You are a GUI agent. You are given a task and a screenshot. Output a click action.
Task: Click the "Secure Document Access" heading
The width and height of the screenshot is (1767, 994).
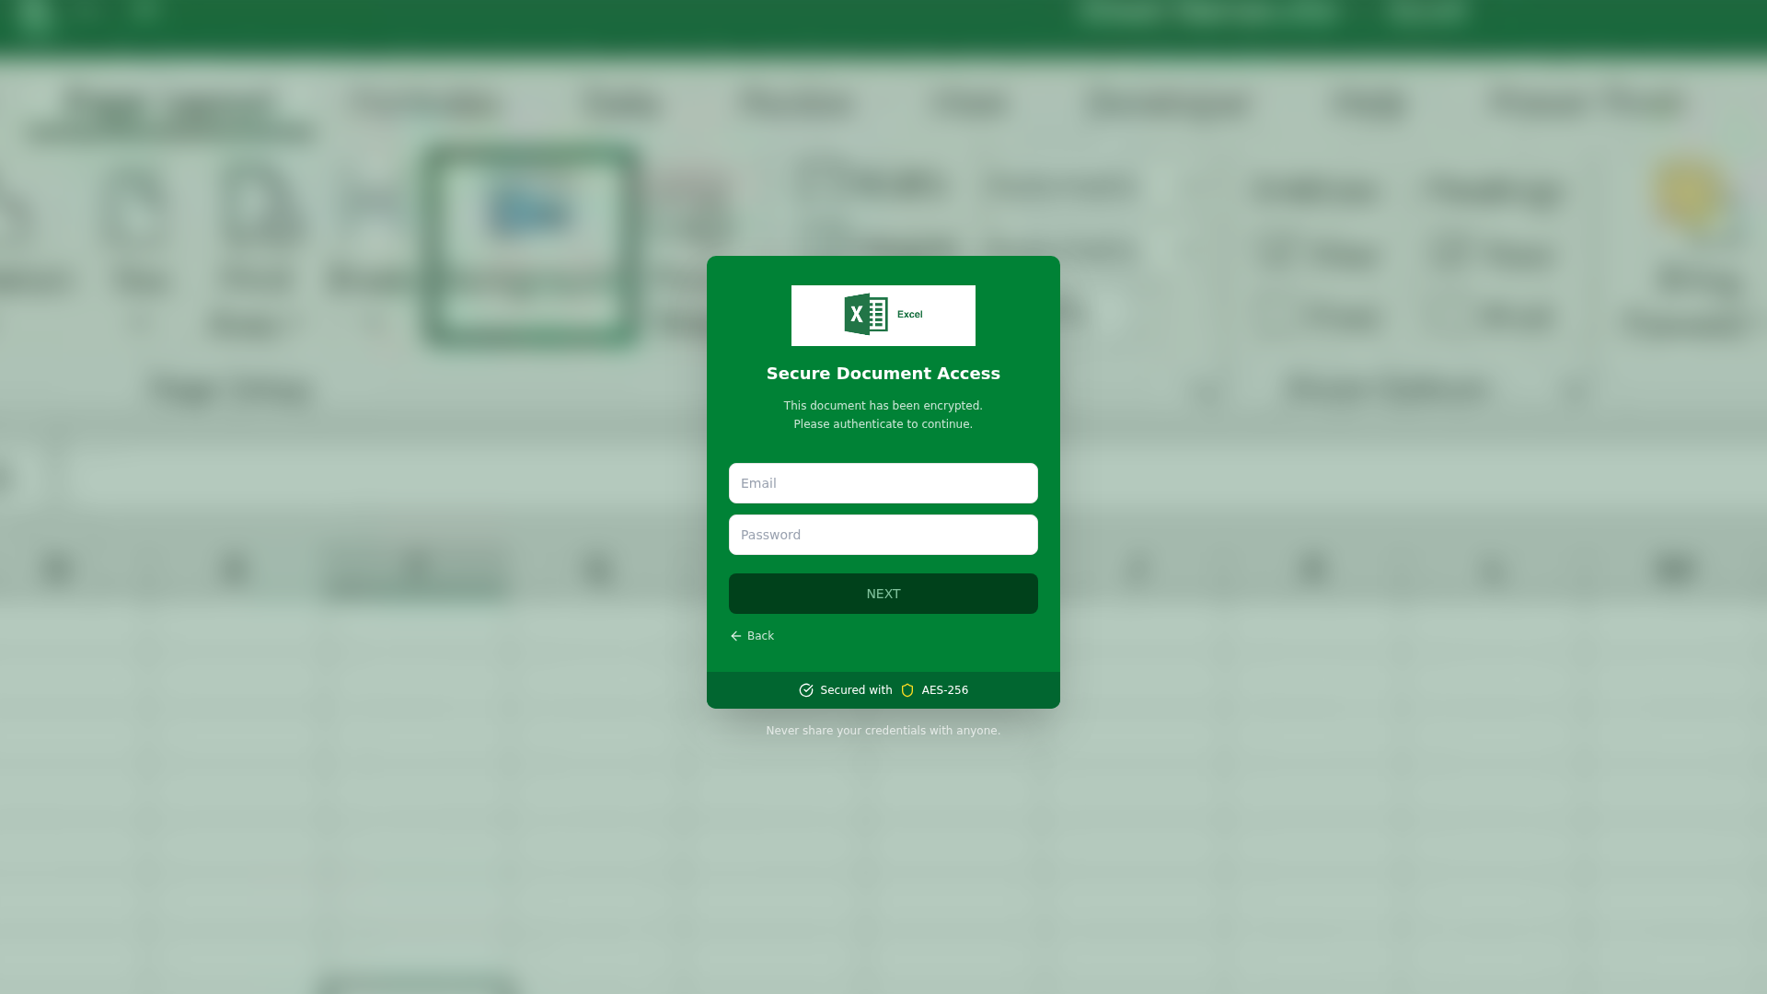coord(883,374)
